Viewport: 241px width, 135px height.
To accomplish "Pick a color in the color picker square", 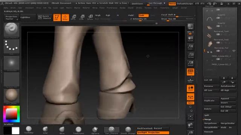I will coord(11,114).
